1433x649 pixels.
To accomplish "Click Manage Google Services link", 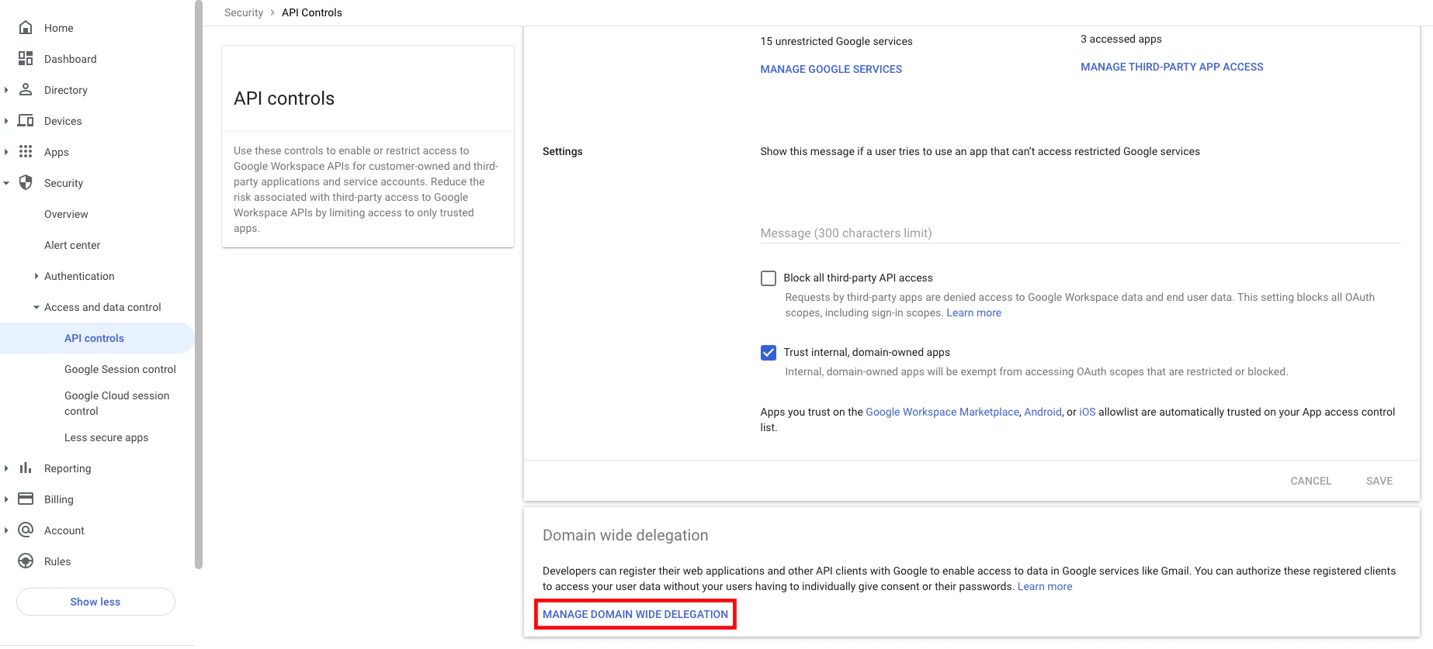I will (x=831, y=69).
